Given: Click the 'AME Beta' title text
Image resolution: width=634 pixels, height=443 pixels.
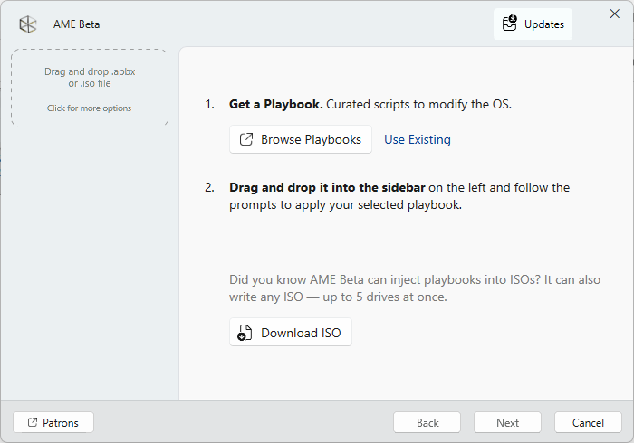Looking at the screenshot, I should click(x=76, y=24).
